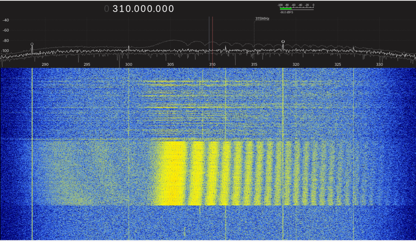
Task: Click the 305 frequency axis label
Action: (170, 65)
